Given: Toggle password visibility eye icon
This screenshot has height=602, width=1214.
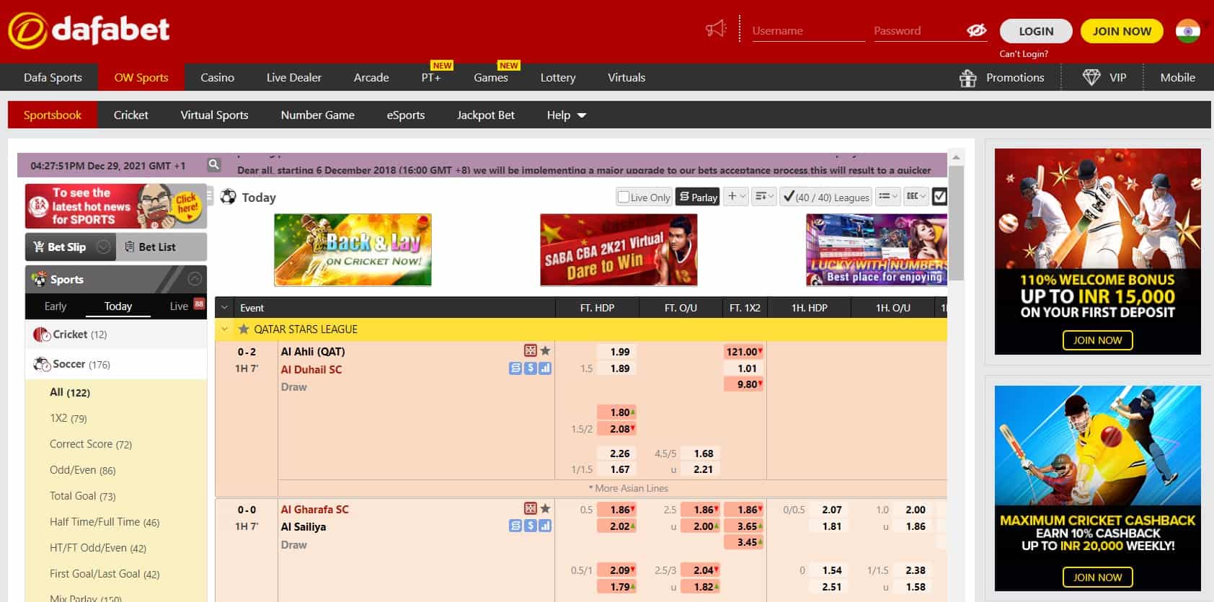Looking at the screenshot, I should click(x=976, y=30).
